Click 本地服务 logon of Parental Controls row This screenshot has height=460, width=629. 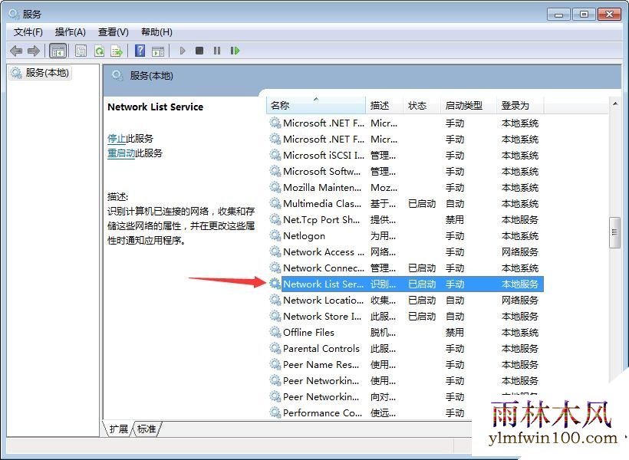click(520, 348)
